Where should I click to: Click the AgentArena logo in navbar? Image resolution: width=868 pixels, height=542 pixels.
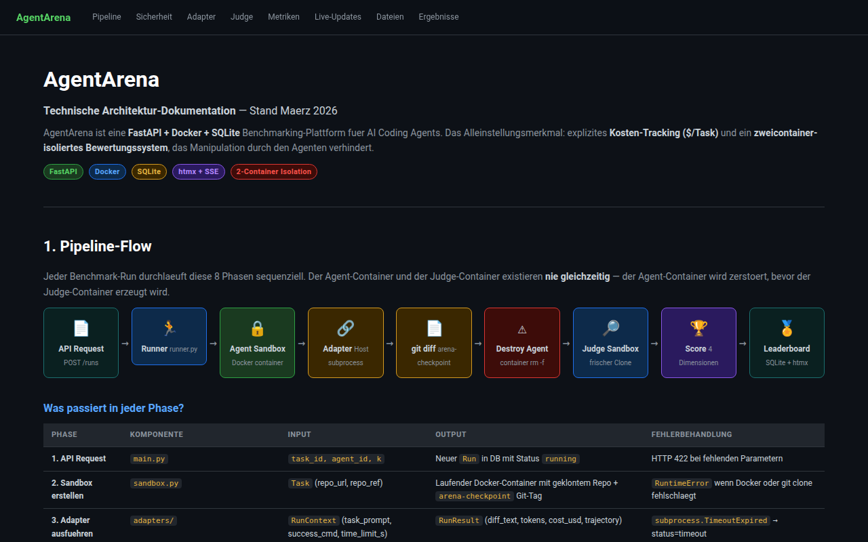[43, 17]
